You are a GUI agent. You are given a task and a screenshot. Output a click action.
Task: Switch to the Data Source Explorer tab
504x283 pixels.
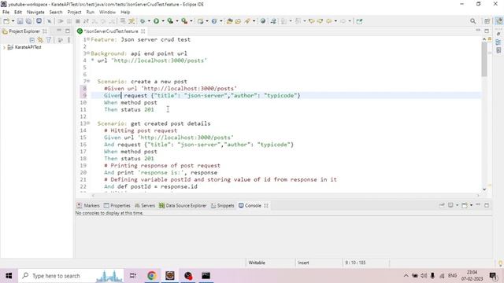183,206
